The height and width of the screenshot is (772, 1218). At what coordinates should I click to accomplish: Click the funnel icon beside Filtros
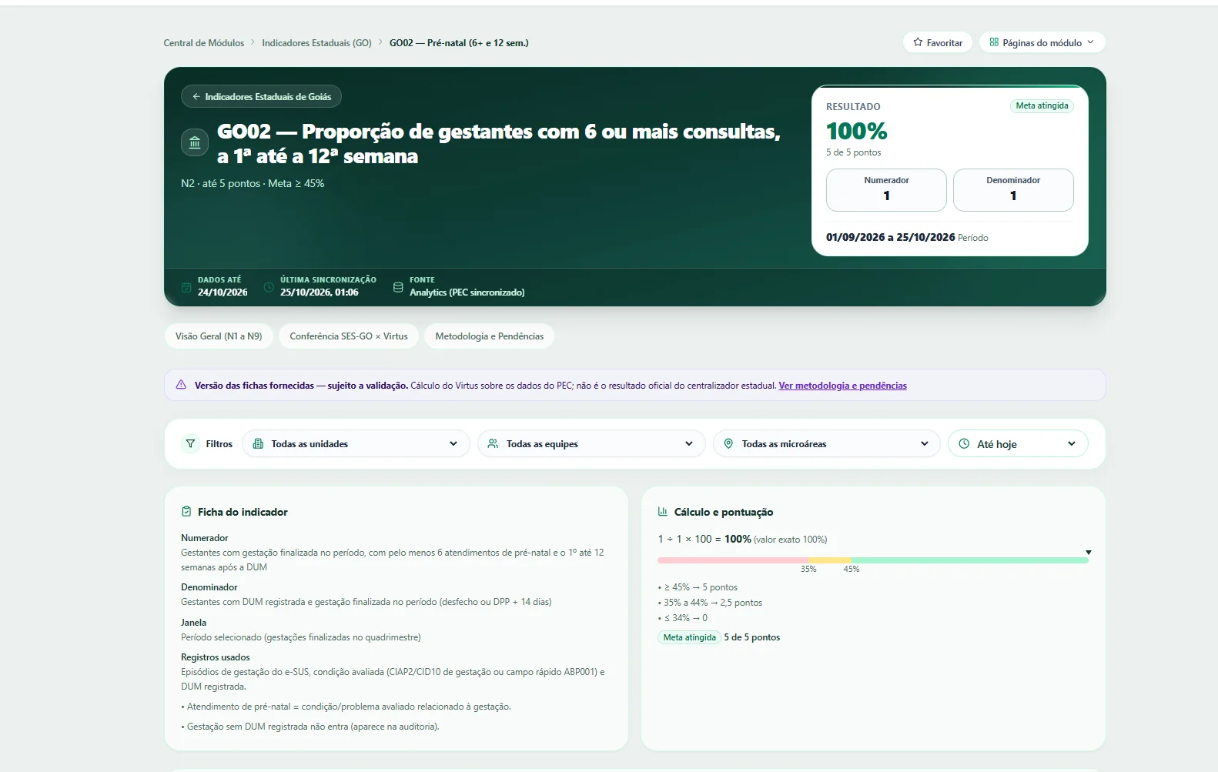point(190,444)
